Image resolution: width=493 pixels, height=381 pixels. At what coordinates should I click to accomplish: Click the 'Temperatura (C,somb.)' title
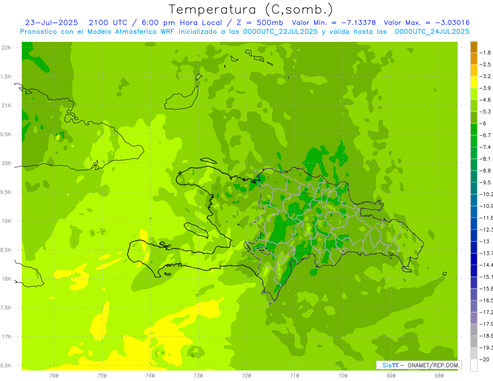tap(251, 9)
